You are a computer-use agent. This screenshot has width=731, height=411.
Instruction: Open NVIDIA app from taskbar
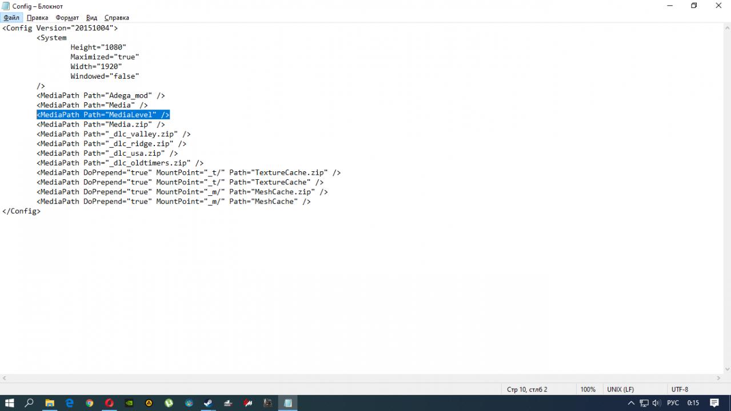(129, 403)
